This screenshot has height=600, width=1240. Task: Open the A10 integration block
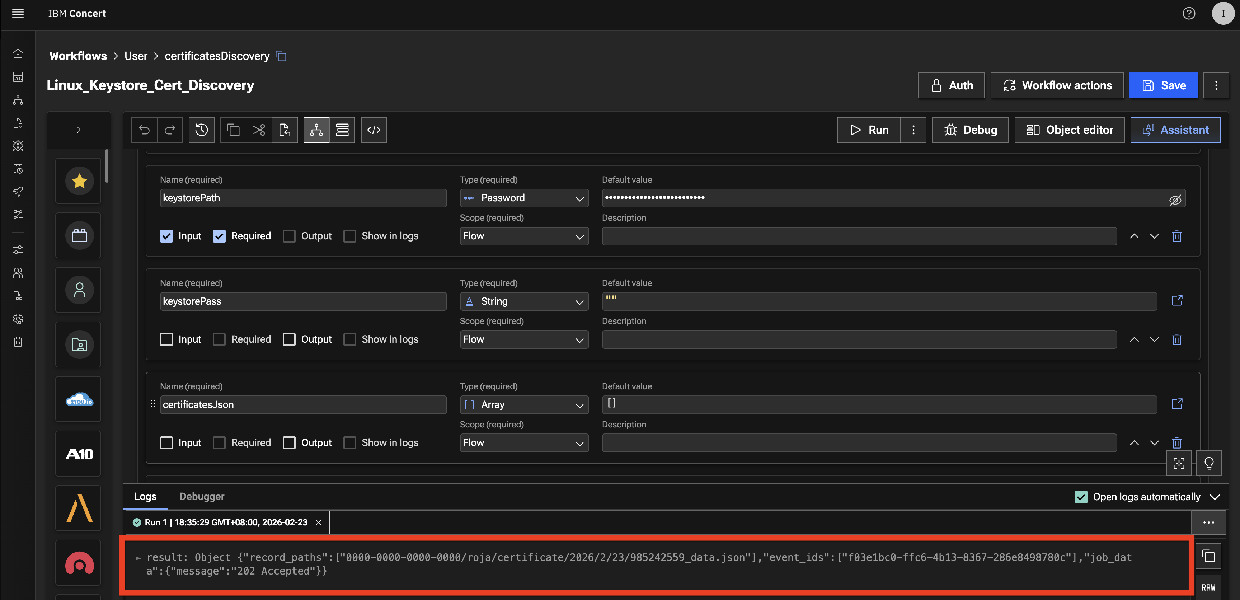point(79,454)
